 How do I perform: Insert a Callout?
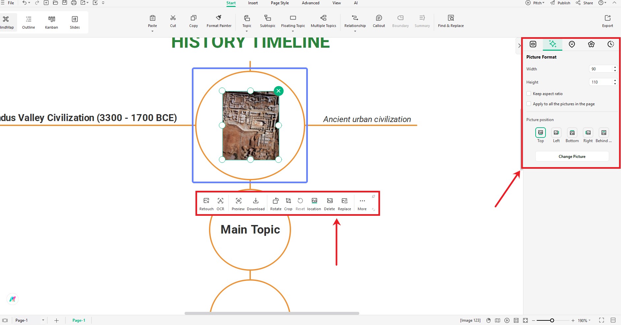(379, 21)
